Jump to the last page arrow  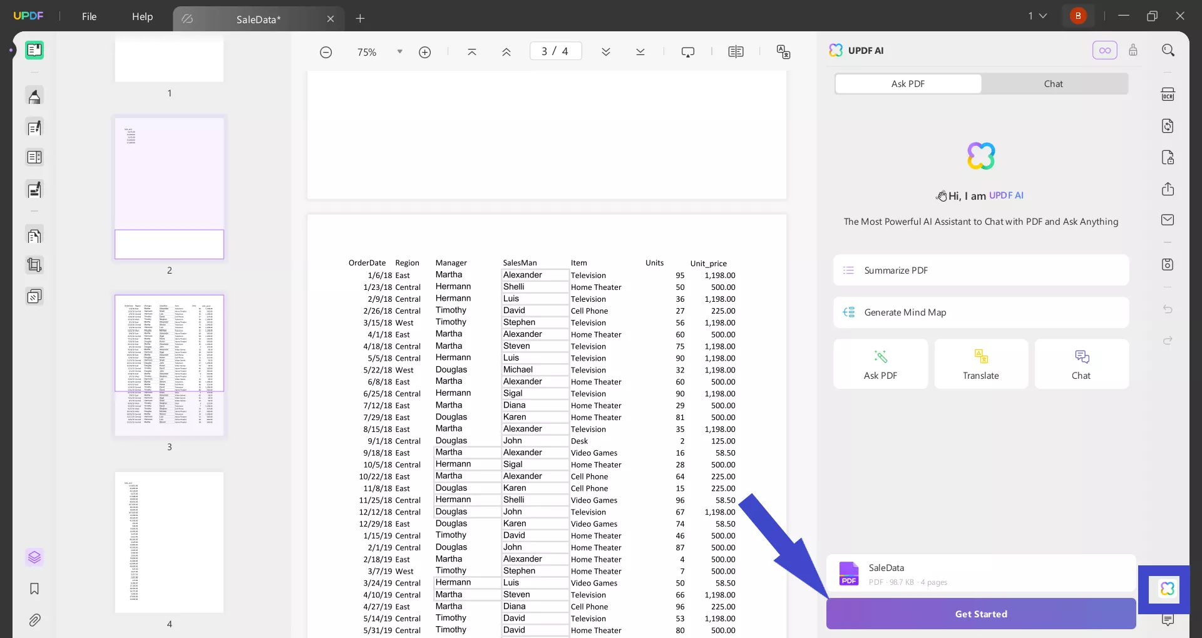click(640, 52)
